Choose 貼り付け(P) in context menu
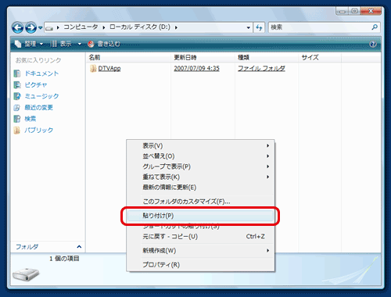Screen dimensions: 391x297 [x=200, y=216]
